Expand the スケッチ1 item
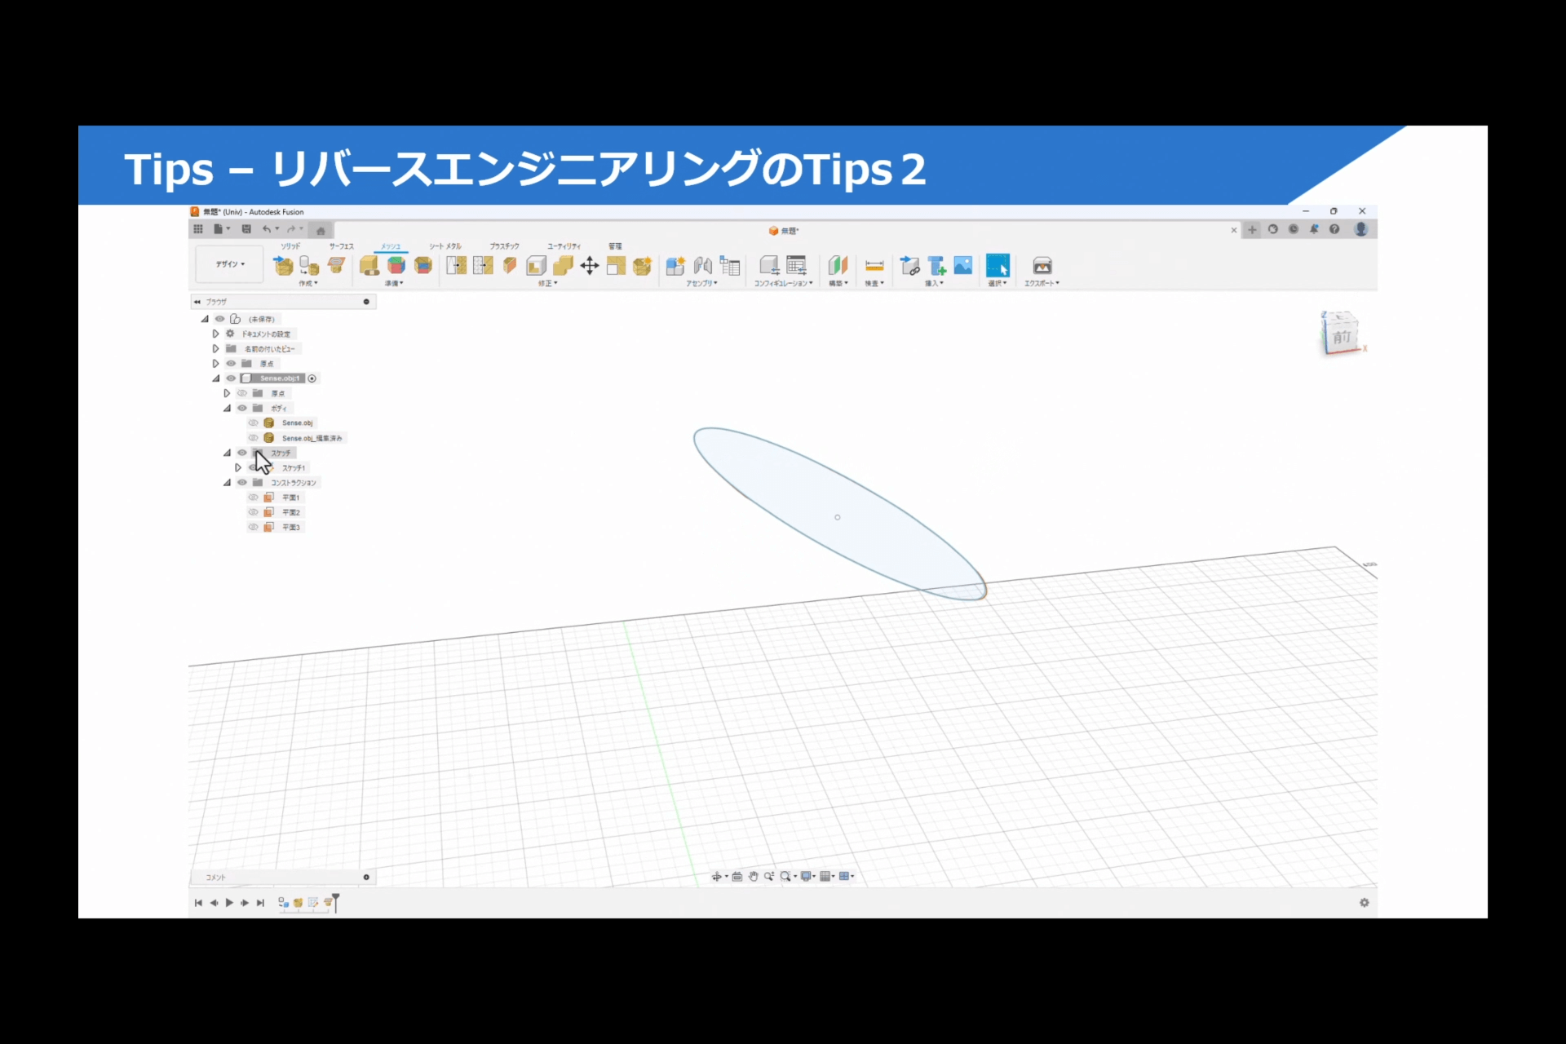The height and width of the screenshot is (1044, 1566). click(238, 467)
